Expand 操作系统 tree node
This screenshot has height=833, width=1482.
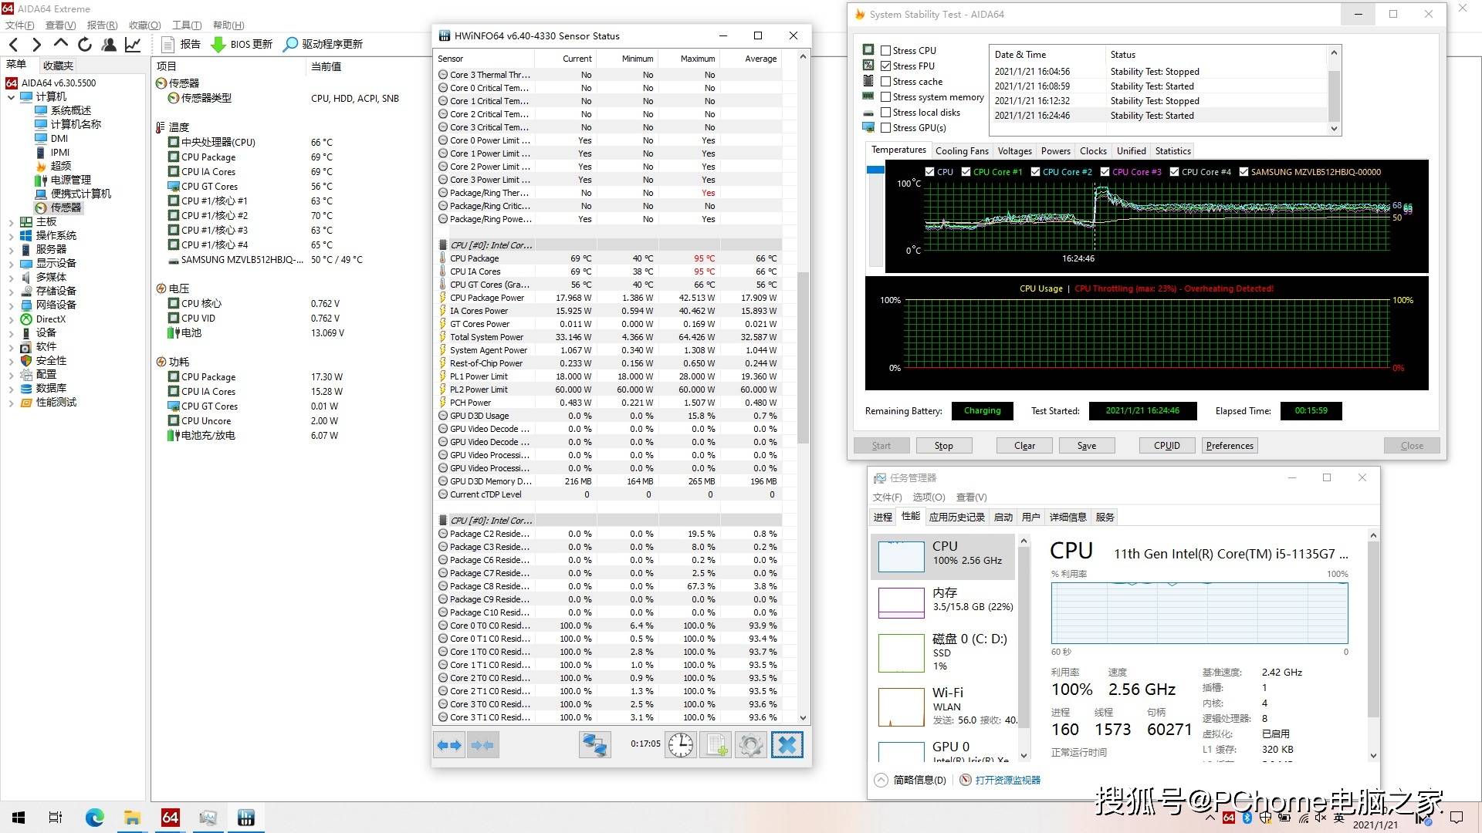point(11,236)
